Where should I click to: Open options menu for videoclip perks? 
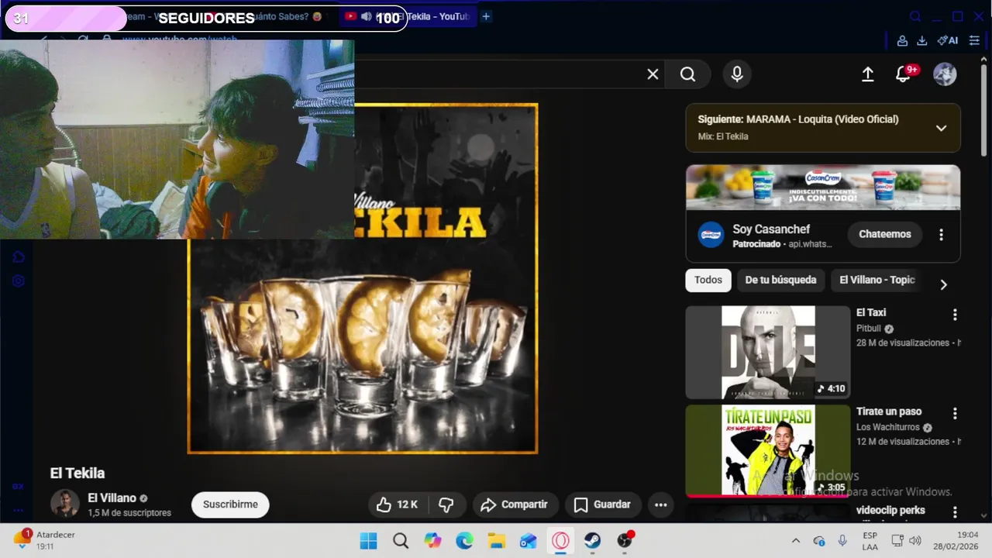pos(955,512)
